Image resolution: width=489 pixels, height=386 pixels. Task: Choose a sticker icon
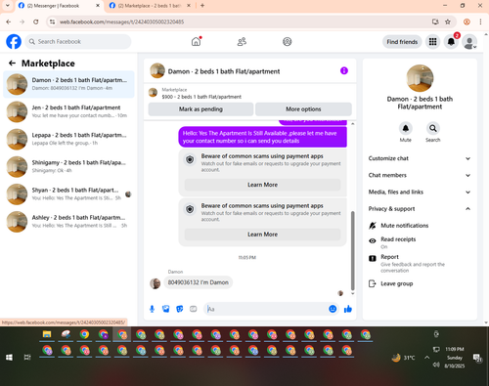click(180, 309)
